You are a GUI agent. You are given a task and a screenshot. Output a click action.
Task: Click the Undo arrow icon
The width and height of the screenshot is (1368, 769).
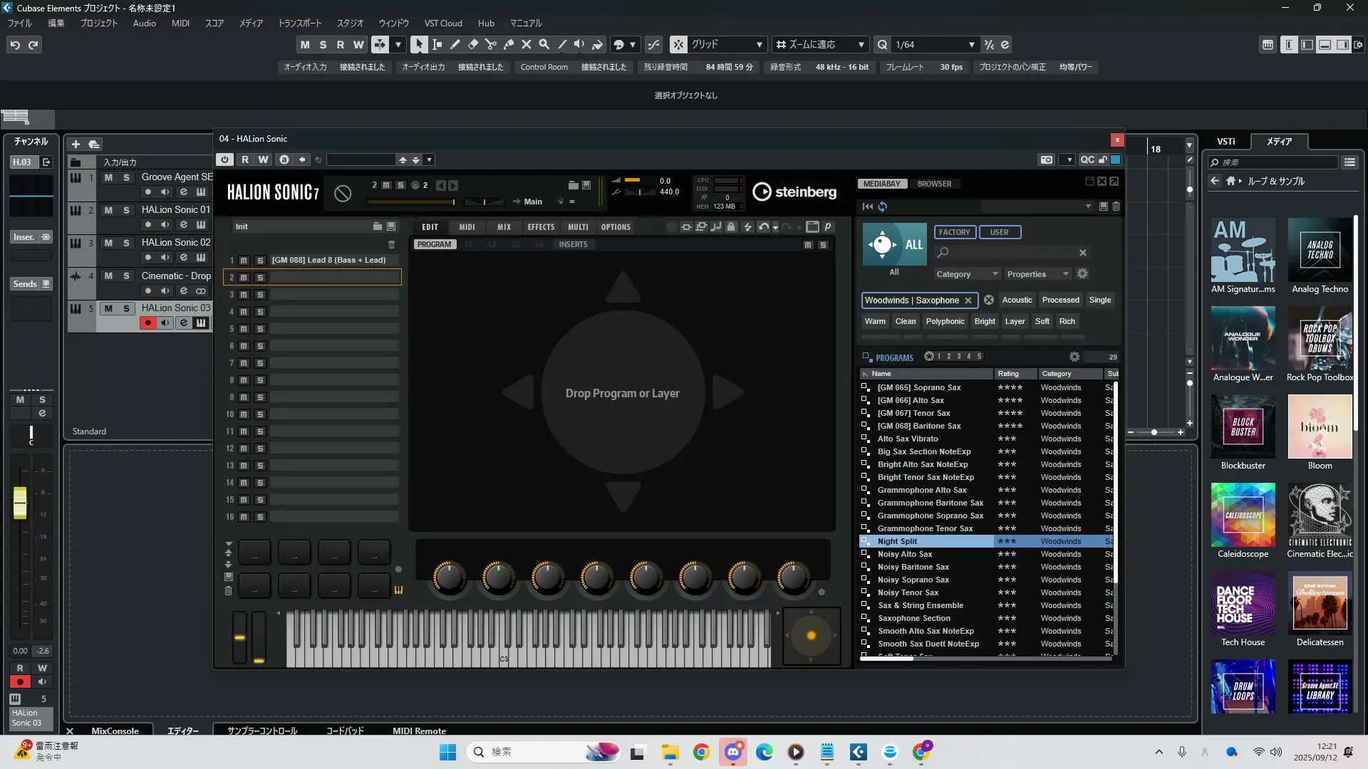click(x=15, y=45)
